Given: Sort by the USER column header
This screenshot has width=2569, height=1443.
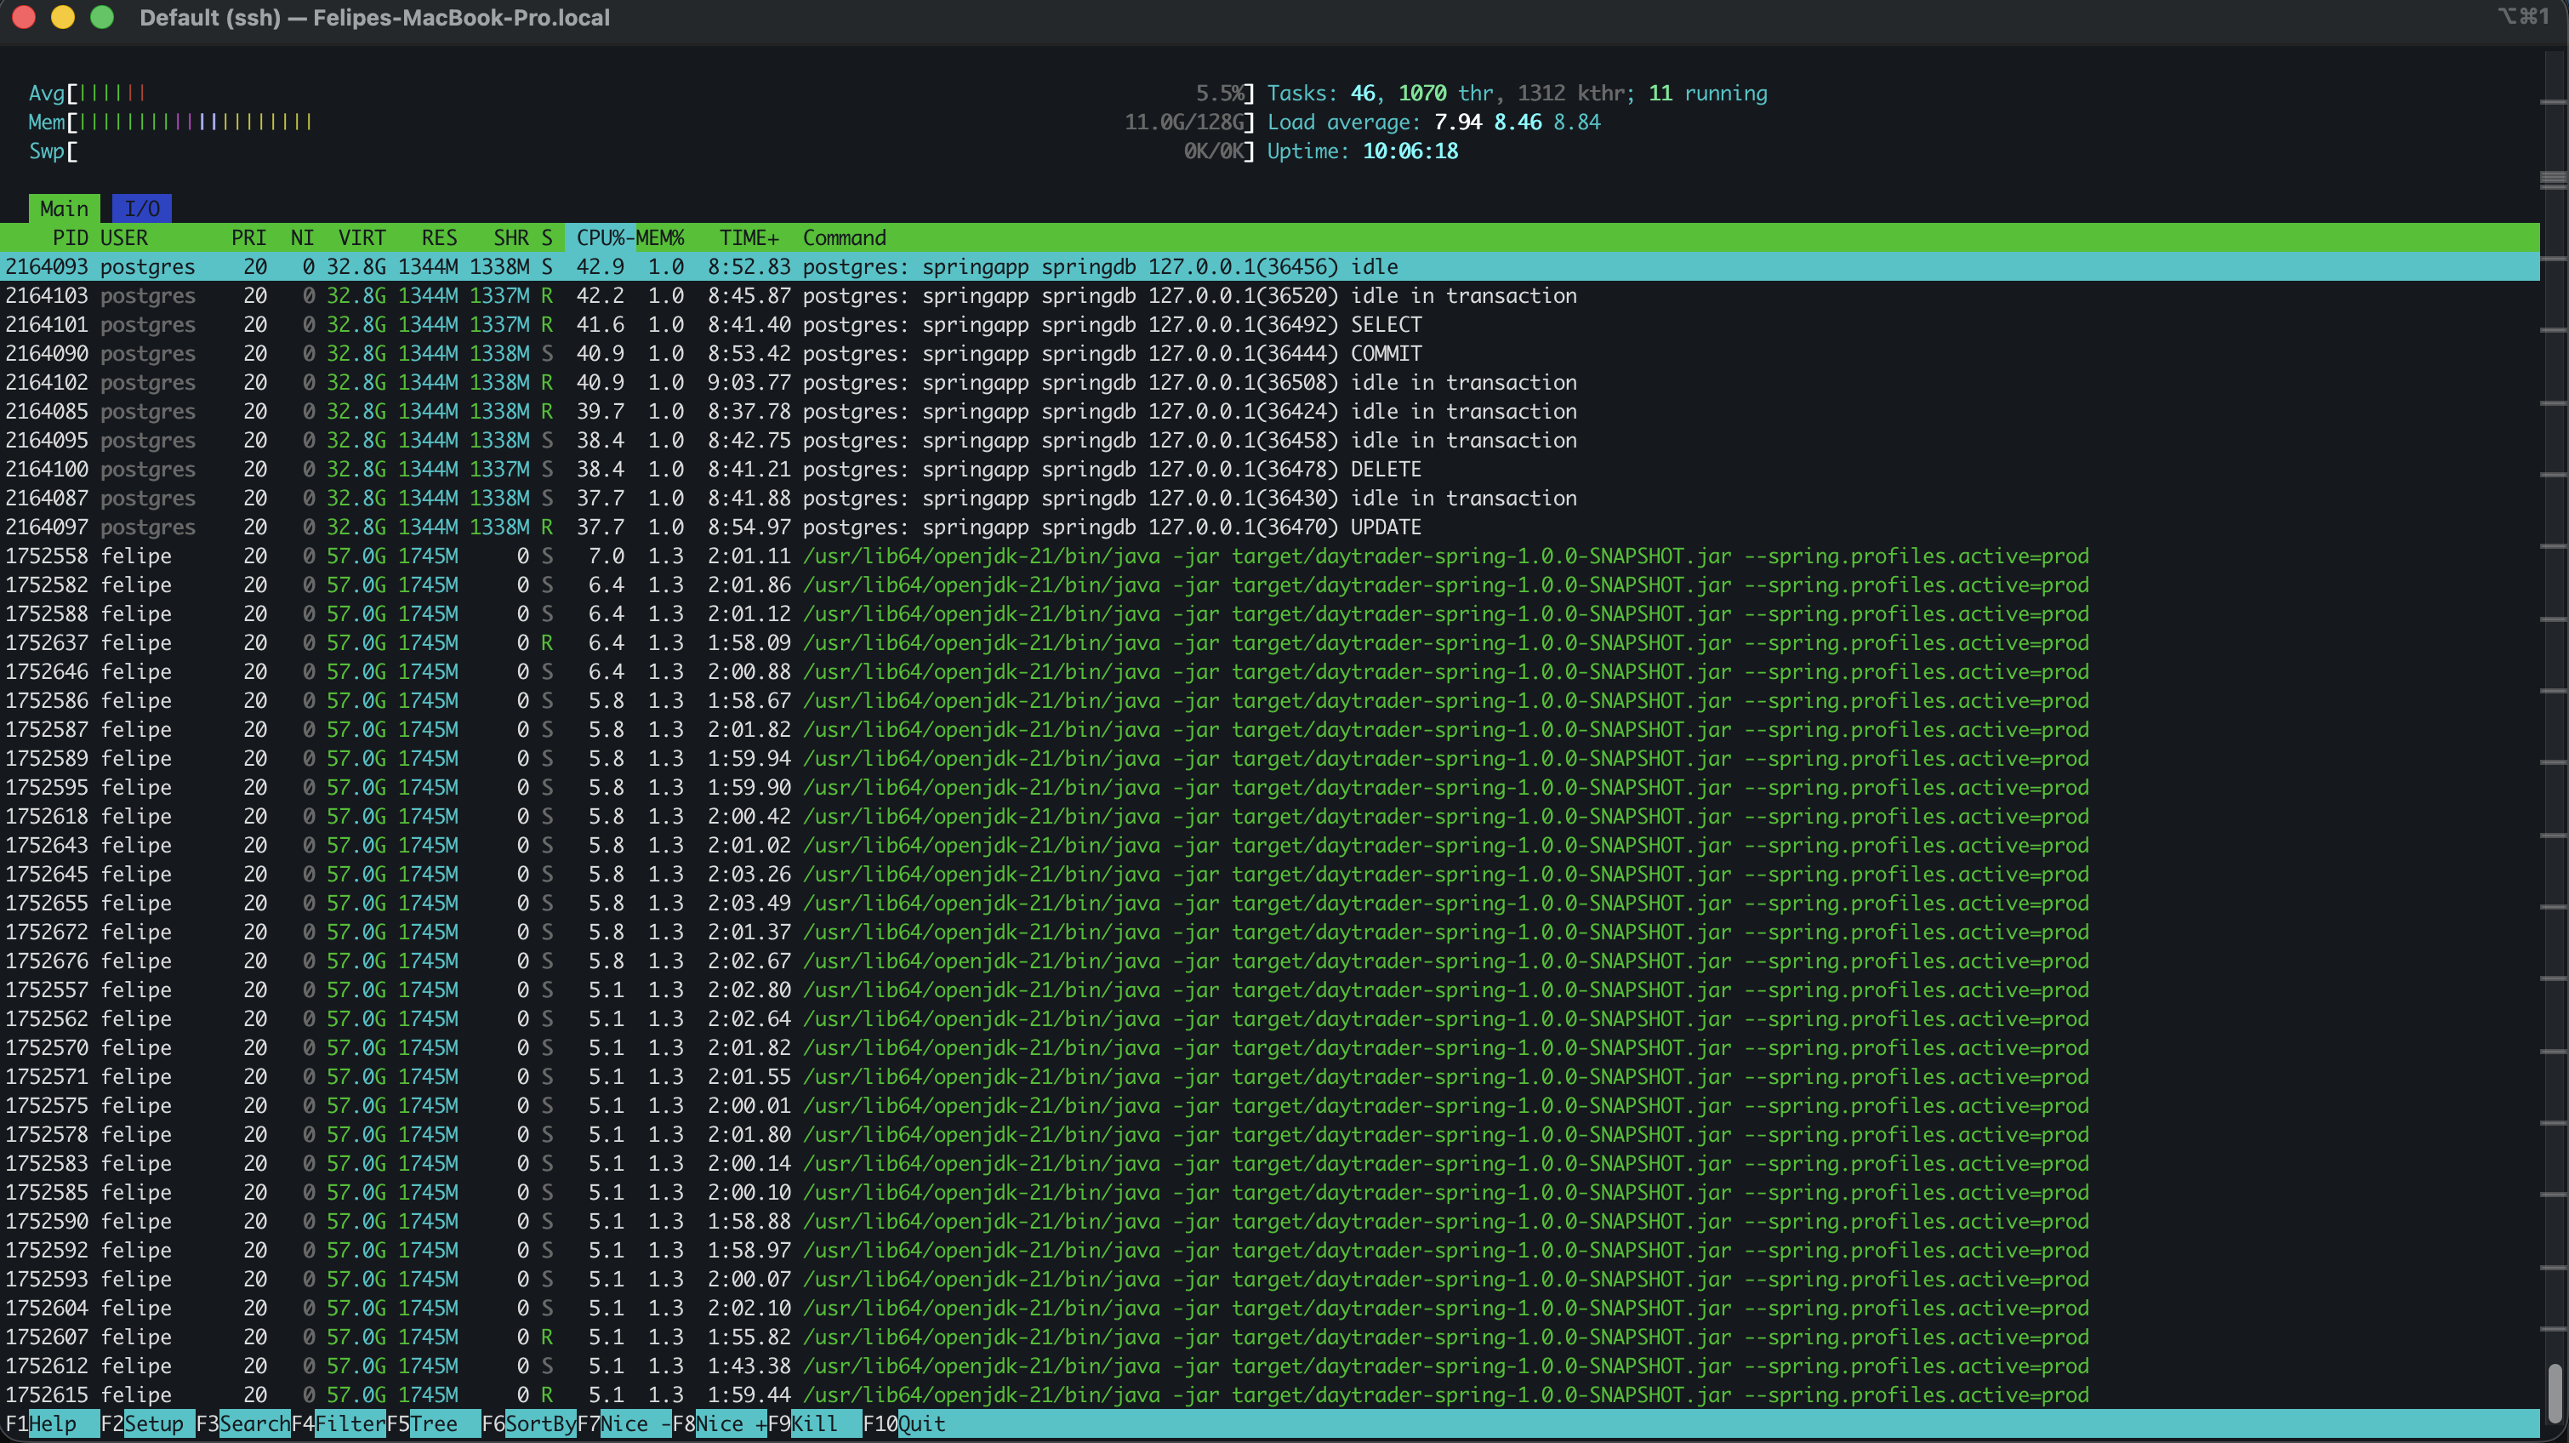Looking at the screenshot, I should pyautogui.click(x=123, y=237).
